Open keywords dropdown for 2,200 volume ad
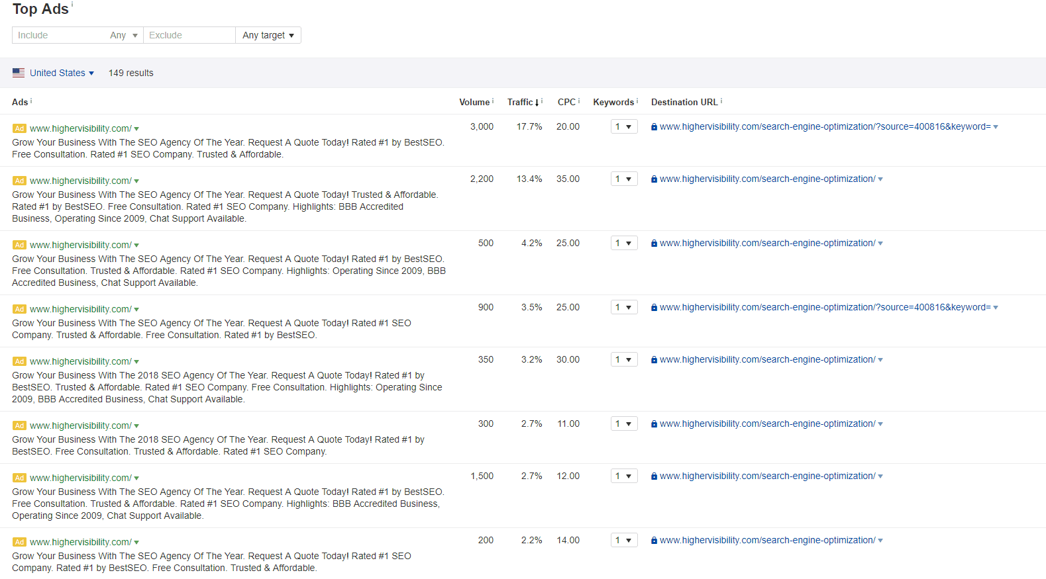This screenshot has height=579, width=1046. [x=624, y=179]
